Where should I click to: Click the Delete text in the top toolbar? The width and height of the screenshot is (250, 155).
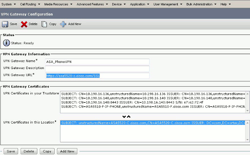pos(33,24)
